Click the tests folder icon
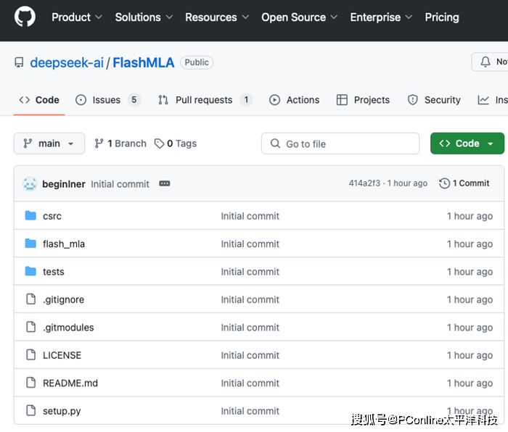 [x=30, y=272]
